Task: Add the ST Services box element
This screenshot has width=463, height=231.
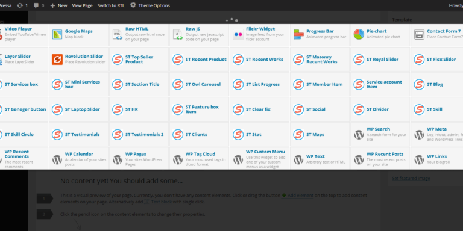Action: (x=24, y=84)
